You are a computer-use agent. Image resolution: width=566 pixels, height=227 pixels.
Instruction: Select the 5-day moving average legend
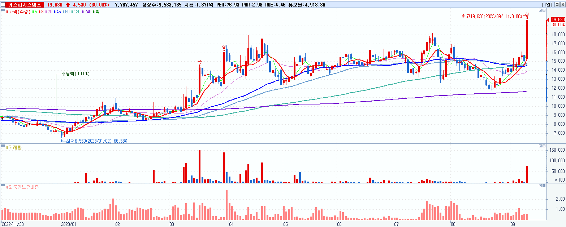(x=35, y=12)
